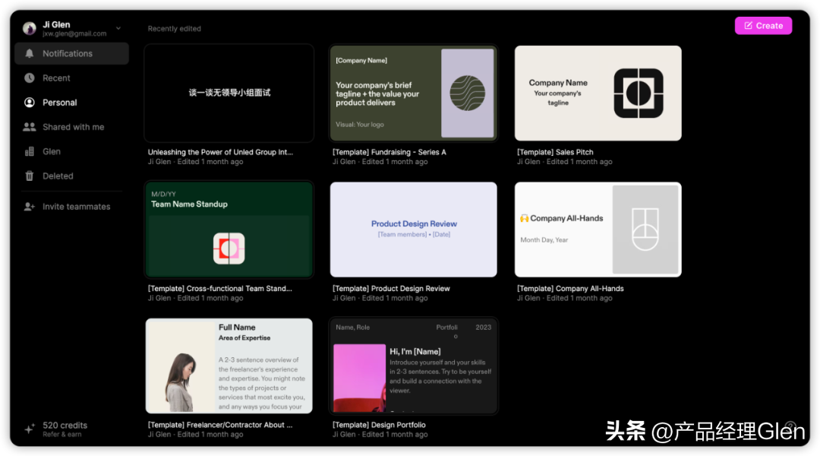Open the Notifications menu item
Viewport: 820px width, 456px height.
71,53
